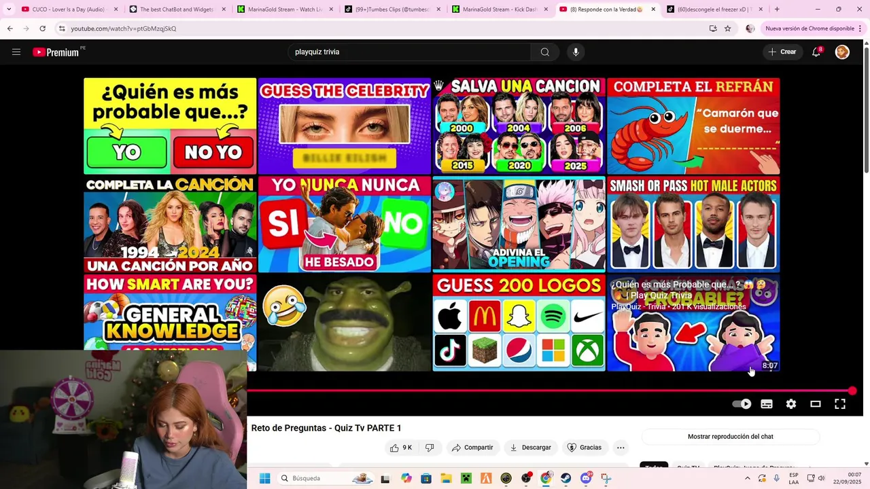Close the Responde con la Verdad tab
Screen dimensions: 870x489
click(x=653, y=10)
